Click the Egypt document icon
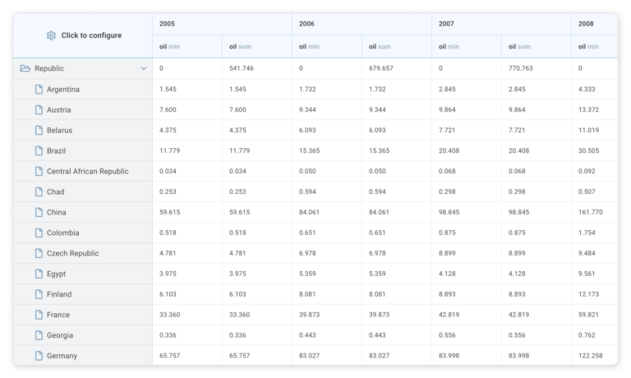 [x=39, y=274]
